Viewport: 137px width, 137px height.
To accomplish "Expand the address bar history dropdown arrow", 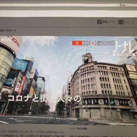I will pyautogui.click(x=116, y=5).
